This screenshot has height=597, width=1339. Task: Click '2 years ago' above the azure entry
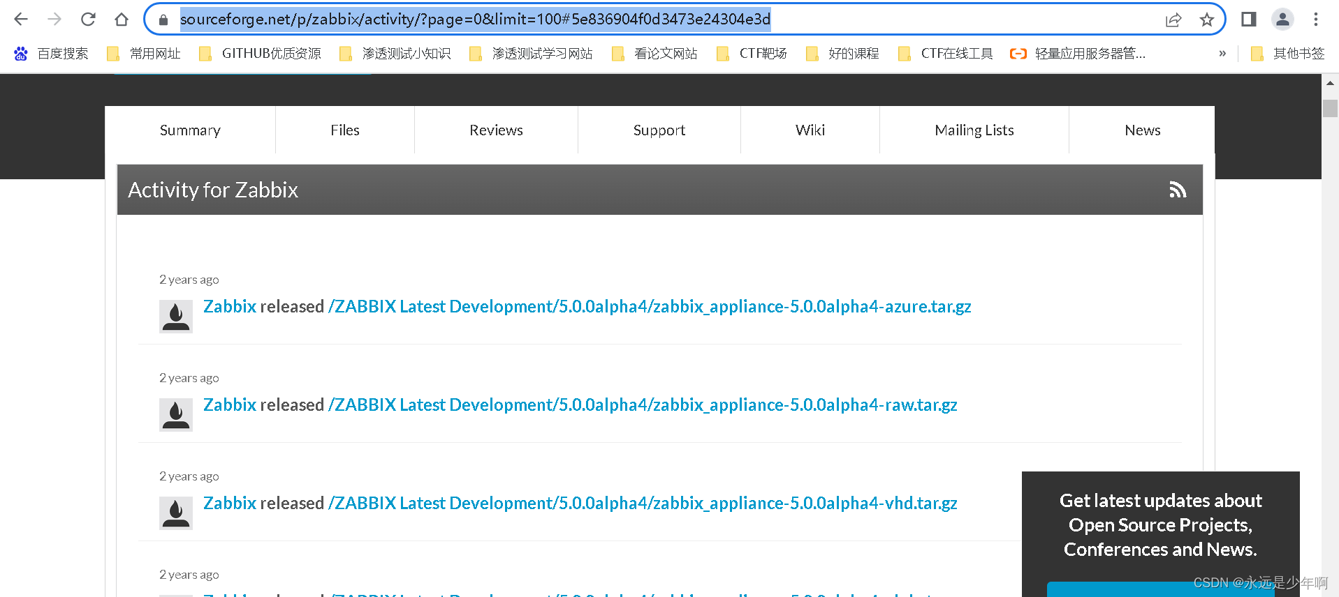pos(189,280)
